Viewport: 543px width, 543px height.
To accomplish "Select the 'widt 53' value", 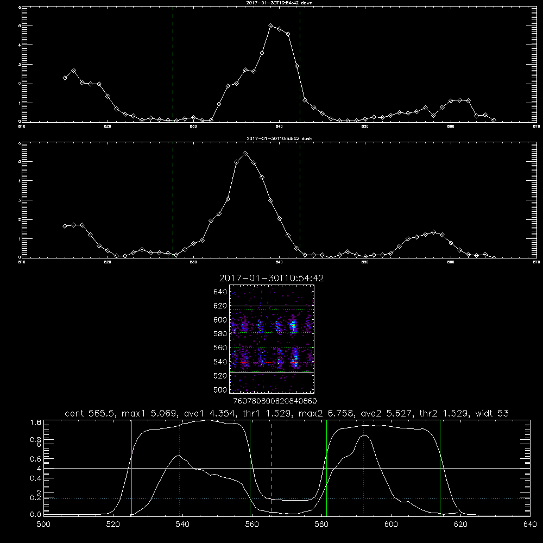I will 492,413.
